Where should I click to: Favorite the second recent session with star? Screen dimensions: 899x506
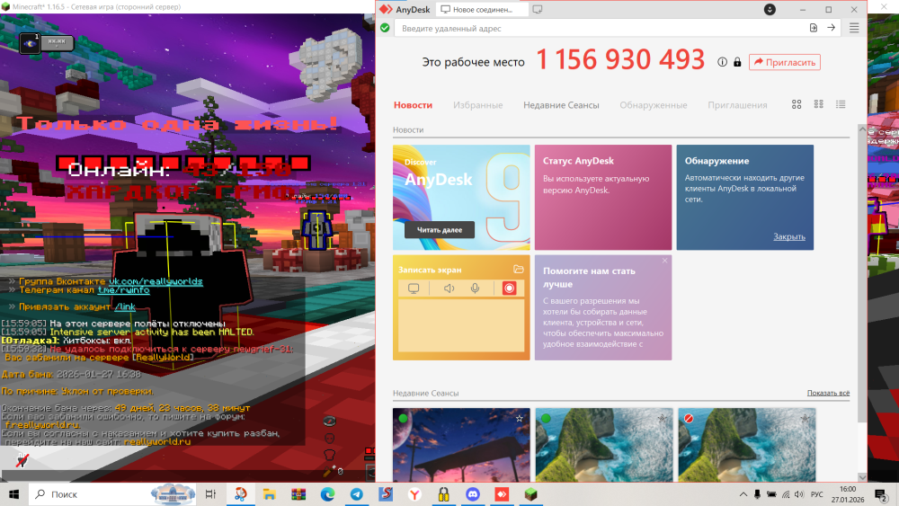663,418
